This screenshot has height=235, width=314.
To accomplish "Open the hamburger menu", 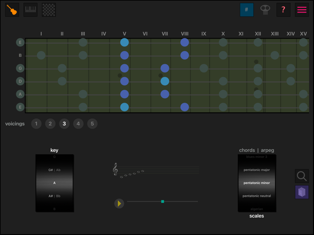I will pyautogui.click(x=302, y=9).
